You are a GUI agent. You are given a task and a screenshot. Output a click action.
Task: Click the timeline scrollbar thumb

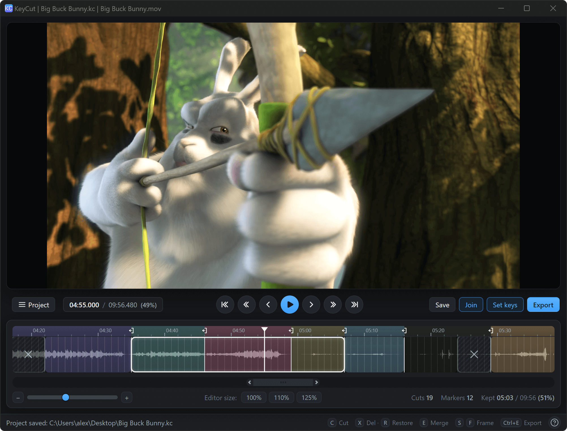click(x=283, y=382)
